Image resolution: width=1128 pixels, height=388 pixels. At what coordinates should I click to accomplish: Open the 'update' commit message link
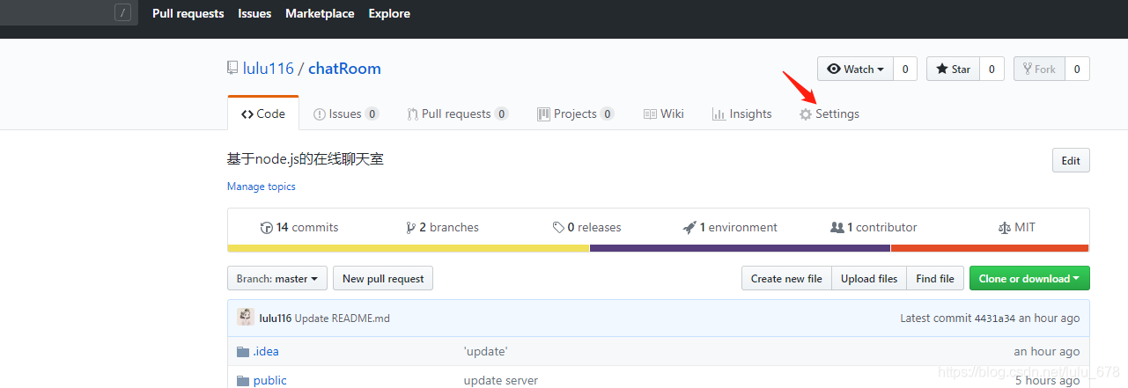coord(486,352)
